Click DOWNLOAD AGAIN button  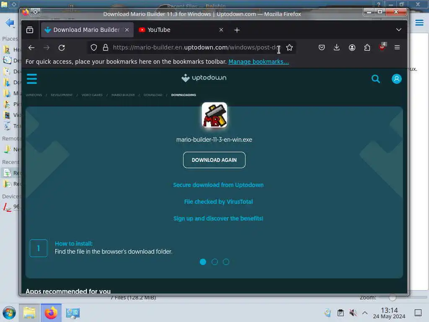[x=214, y=160]
